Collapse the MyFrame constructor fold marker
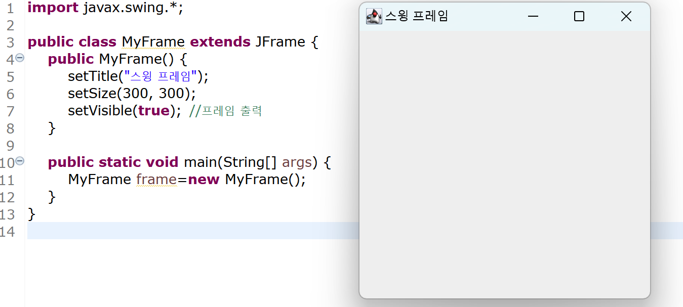 (x=20, y=58)
